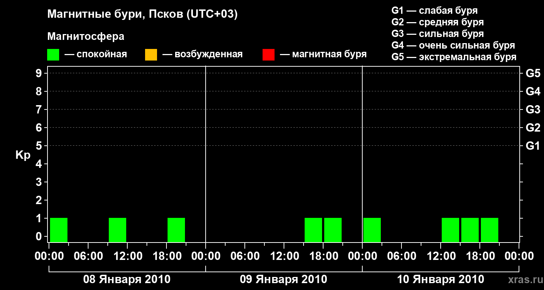
Task: Click the 18:00 time label above 08 Января
Action: tap(166, 256)
